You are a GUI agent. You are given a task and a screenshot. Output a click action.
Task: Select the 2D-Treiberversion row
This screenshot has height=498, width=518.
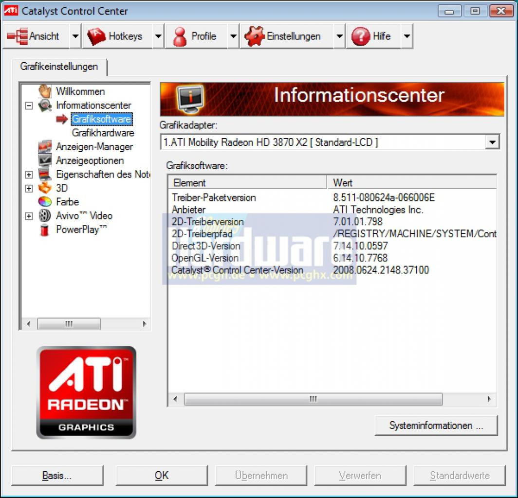coord(332,221)
